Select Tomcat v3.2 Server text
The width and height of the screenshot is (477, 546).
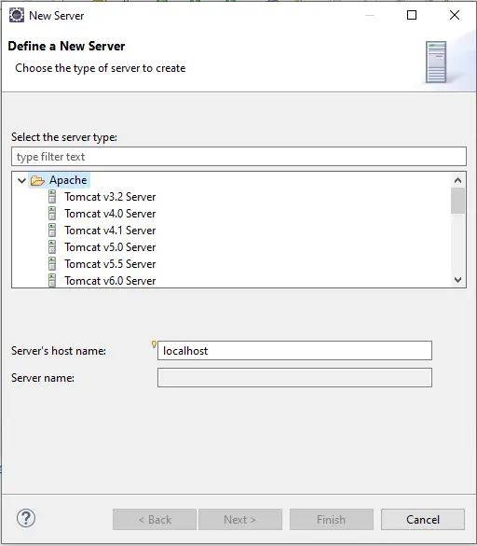pos(110,197)
